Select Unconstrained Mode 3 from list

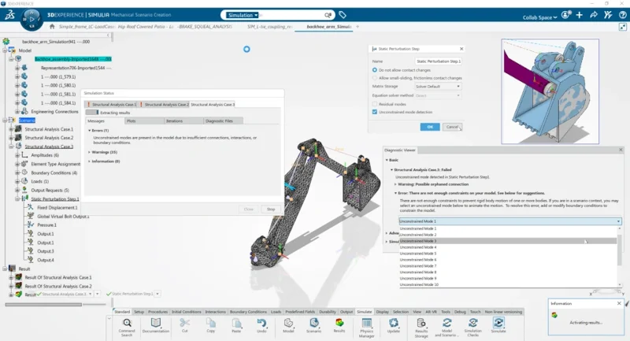pos(508,241)
